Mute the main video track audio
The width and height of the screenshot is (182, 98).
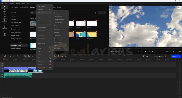coord(2,71)
